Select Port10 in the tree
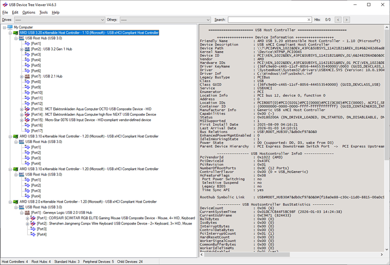Viewport: 390px width, 265px height. (x=37, y=93)
